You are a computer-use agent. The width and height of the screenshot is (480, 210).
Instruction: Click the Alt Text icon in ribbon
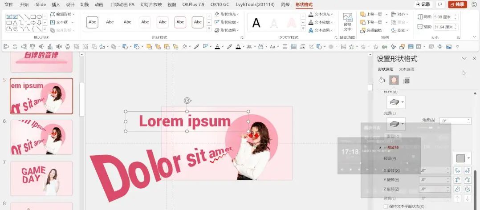click(347, 22)
